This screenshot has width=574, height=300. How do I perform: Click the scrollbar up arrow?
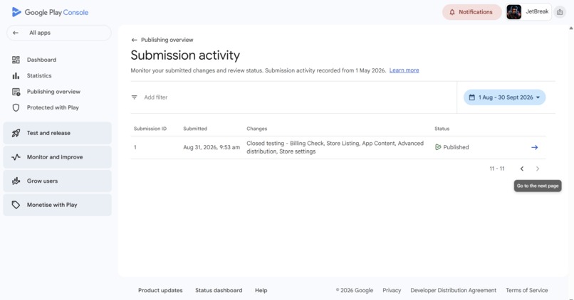coord(571,28)
